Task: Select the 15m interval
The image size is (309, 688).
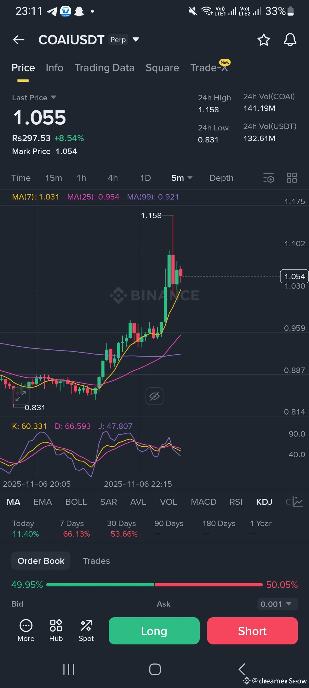Action: click(54, 178)
